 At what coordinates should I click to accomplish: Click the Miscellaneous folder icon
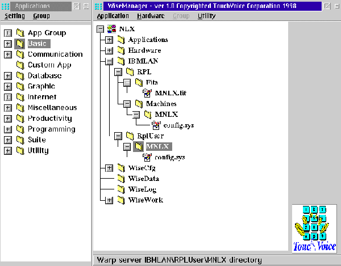point(20,108)
